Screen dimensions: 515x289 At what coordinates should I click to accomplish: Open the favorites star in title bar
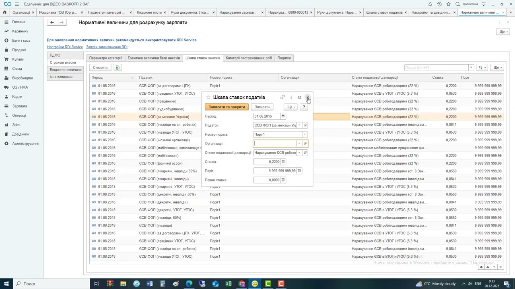click(449, 4)
